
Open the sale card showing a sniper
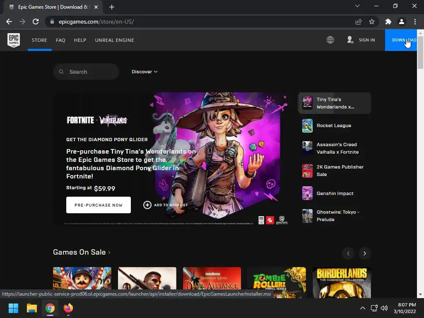[147, 279]
